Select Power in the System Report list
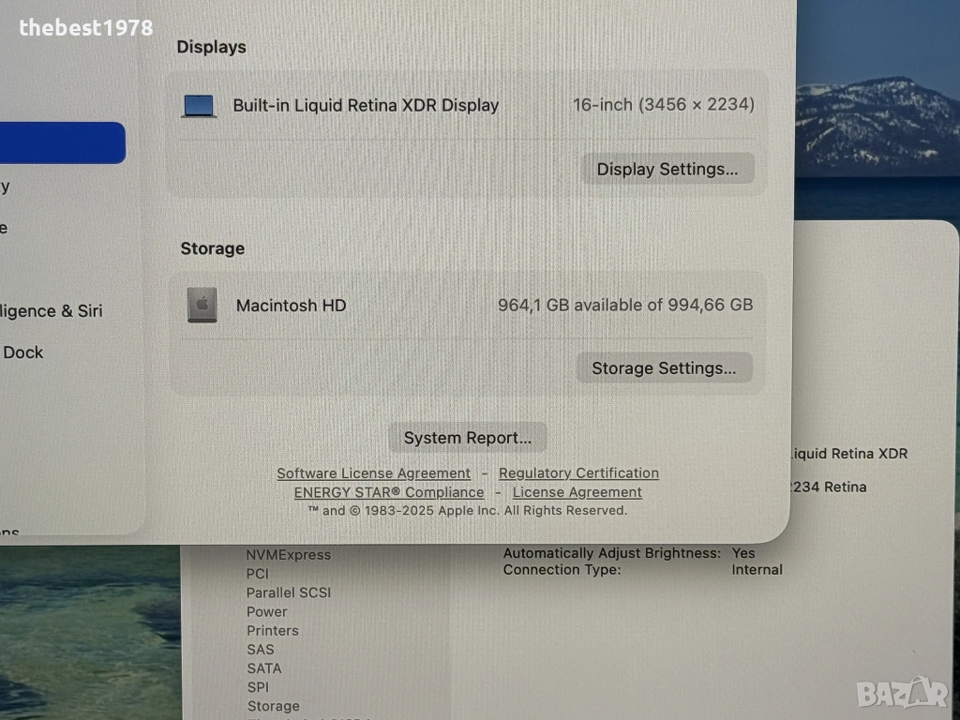 click(x=266, y=611)
